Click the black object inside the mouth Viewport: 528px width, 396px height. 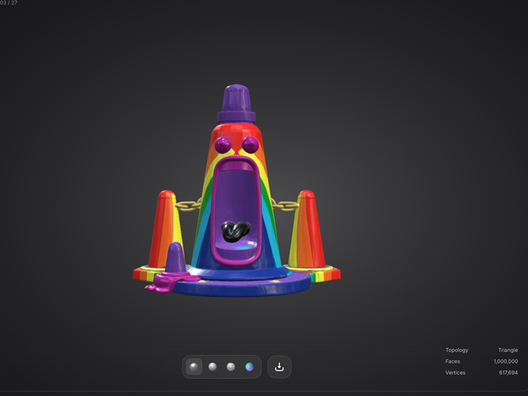(x=235, y=231)
